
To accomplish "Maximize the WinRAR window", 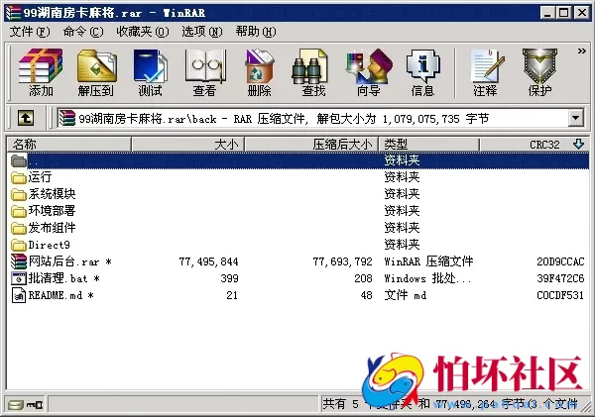I will (563, 13).
